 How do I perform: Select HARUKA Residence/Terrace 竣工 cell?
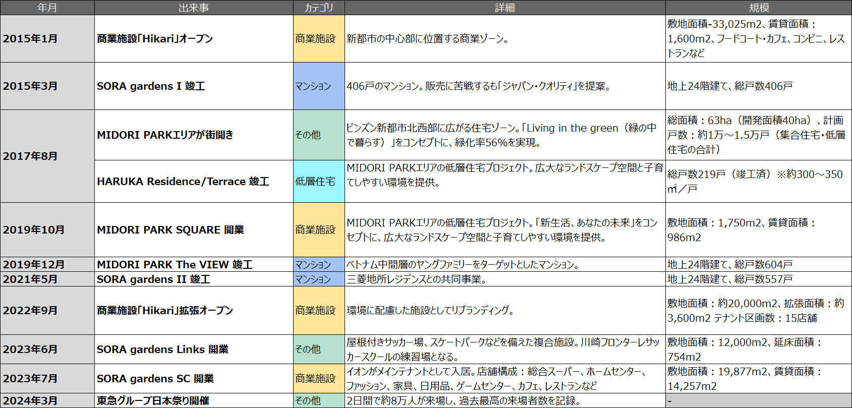(194, 182)
